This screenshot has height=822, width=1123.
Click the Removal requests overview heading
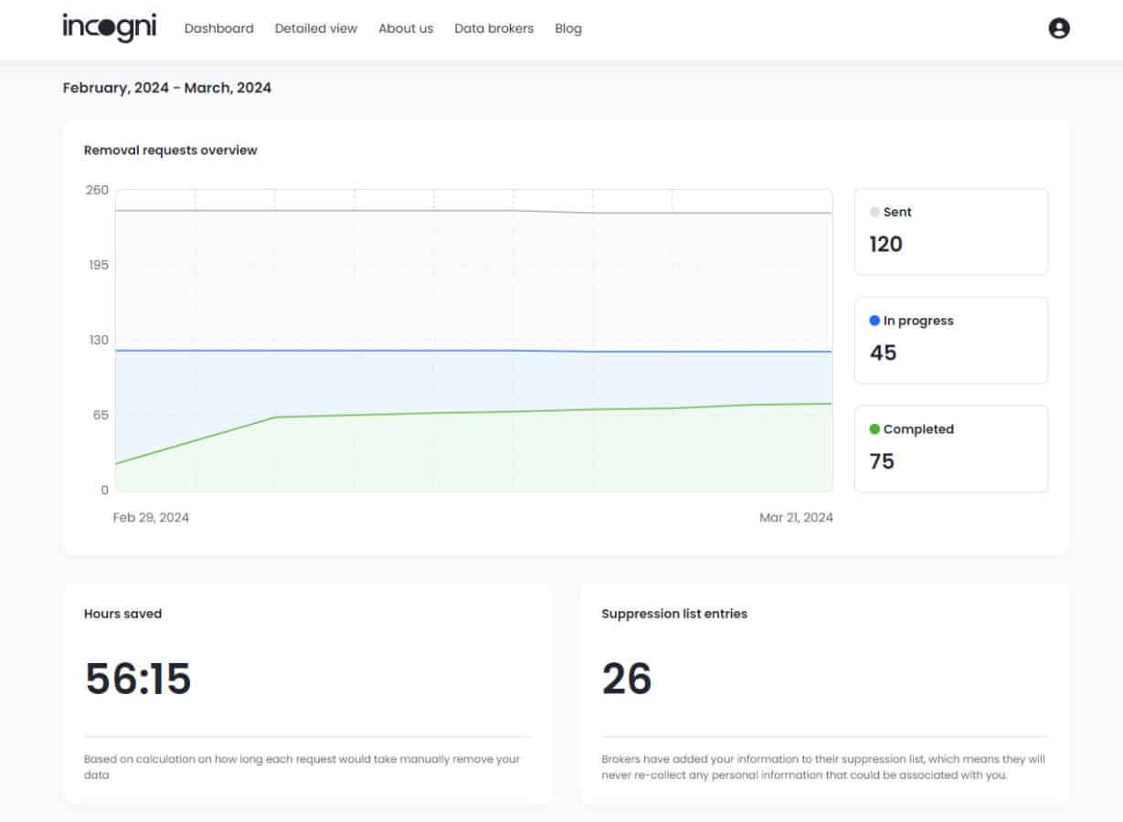(x=171, y=150)
